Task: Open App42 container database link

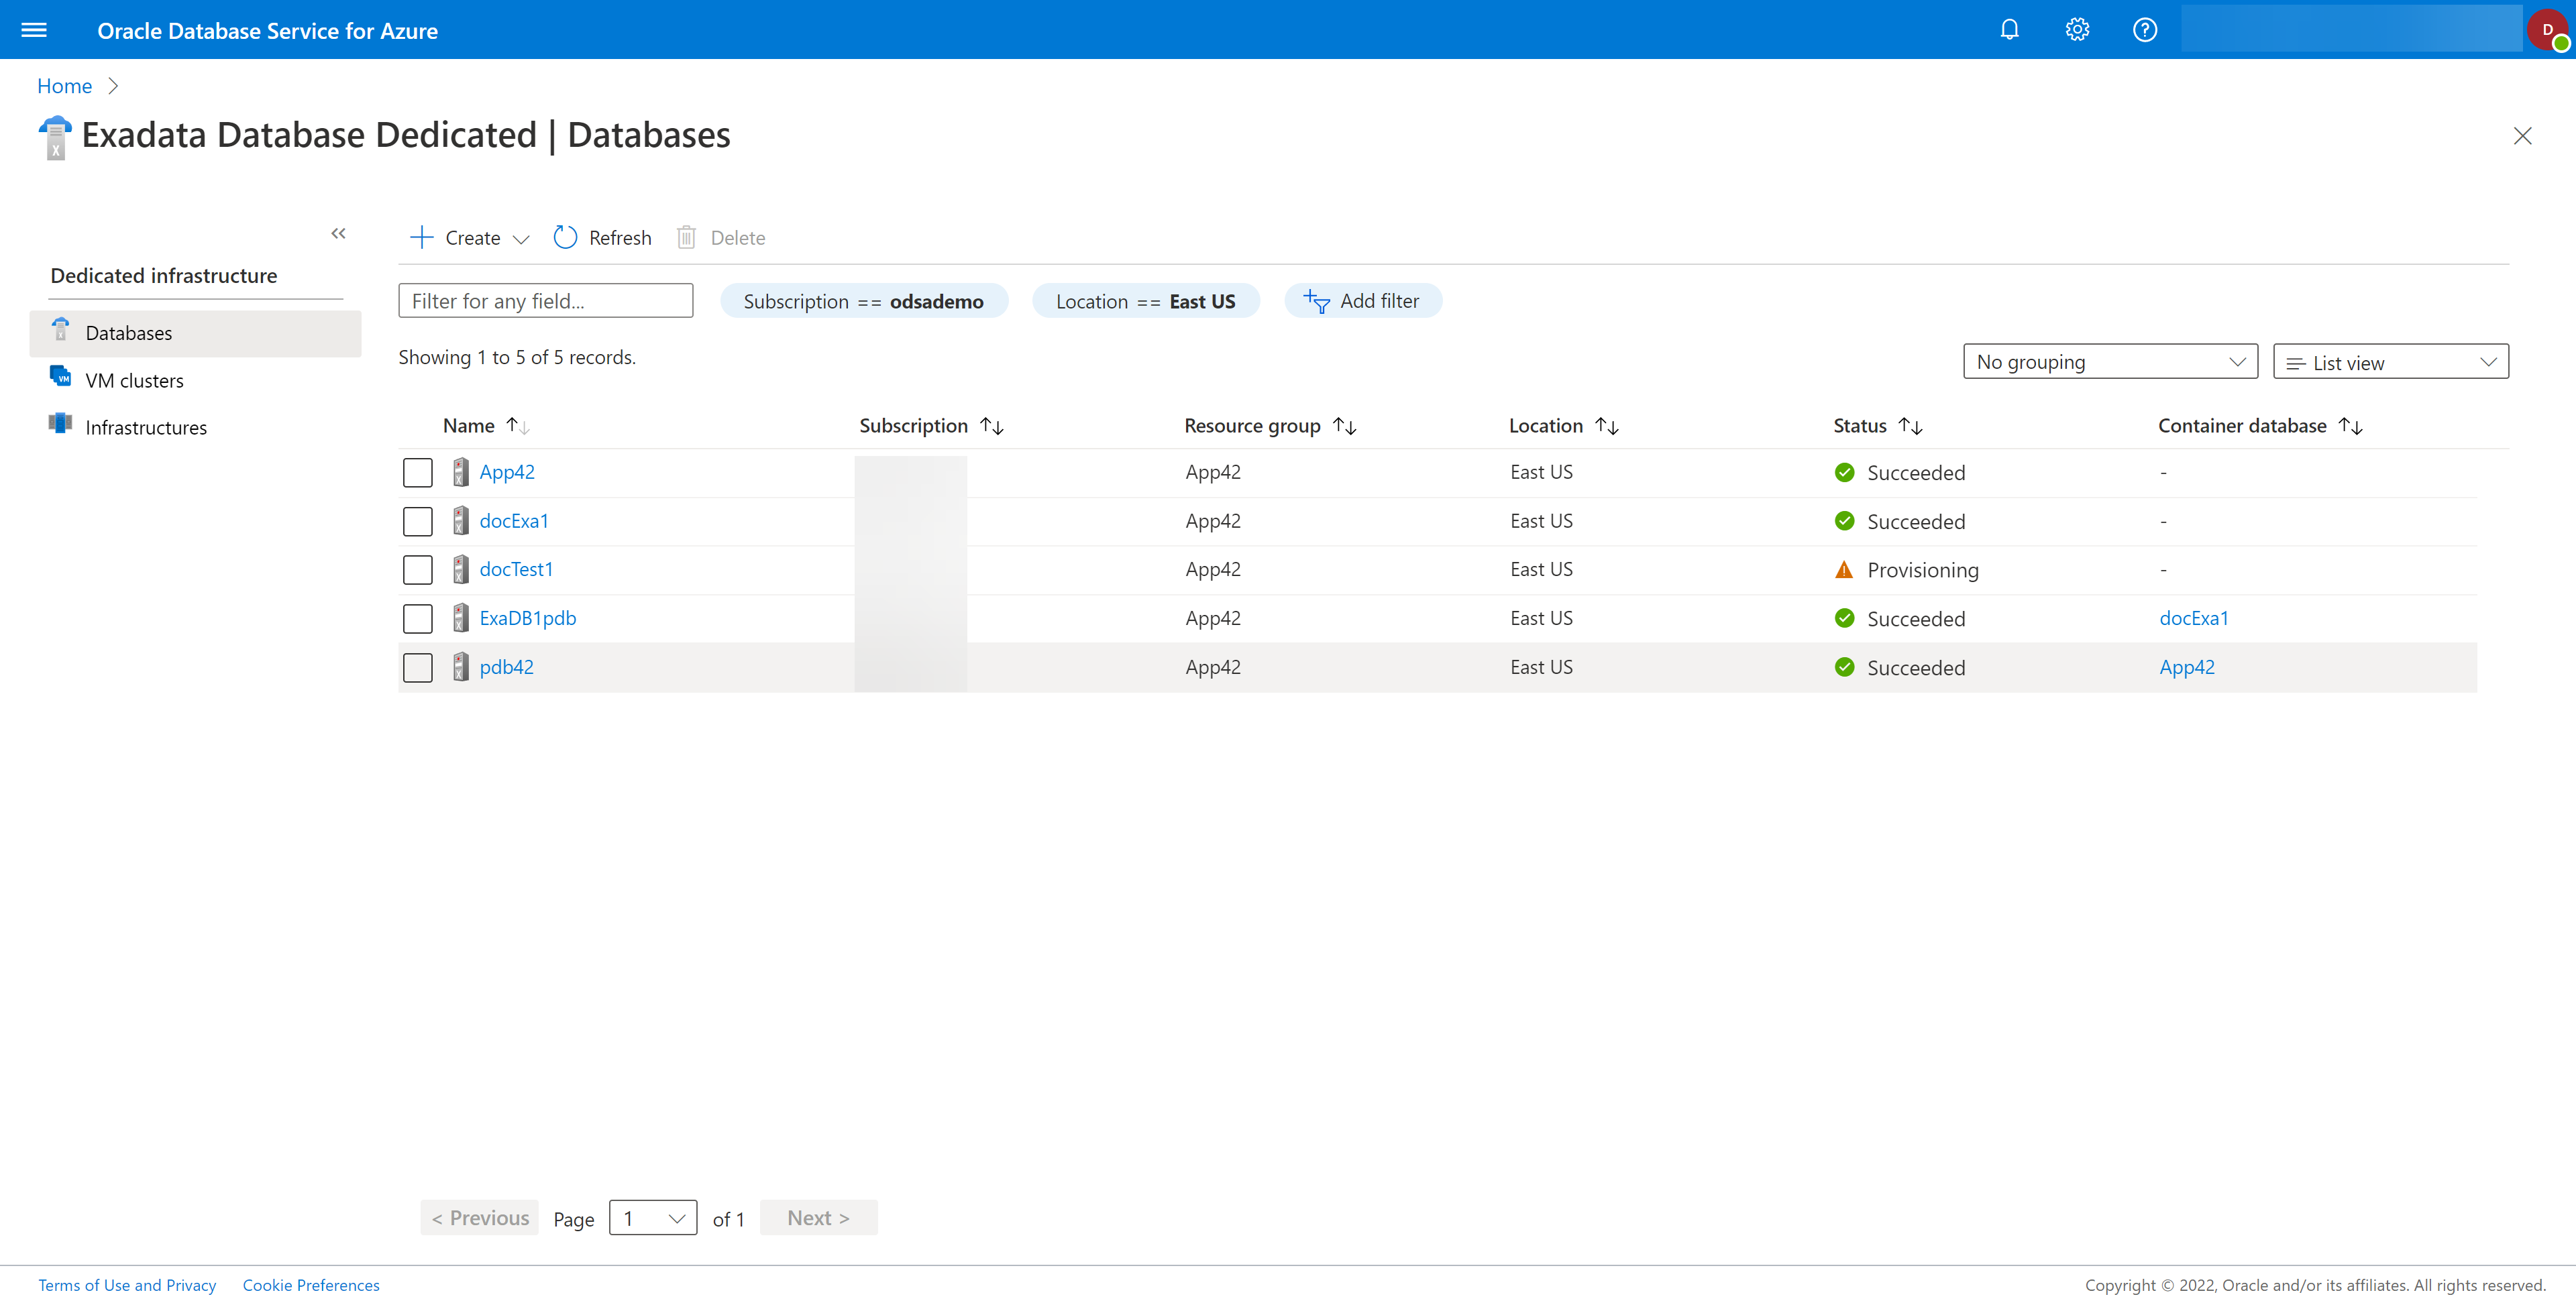Action: point(2187,667)
